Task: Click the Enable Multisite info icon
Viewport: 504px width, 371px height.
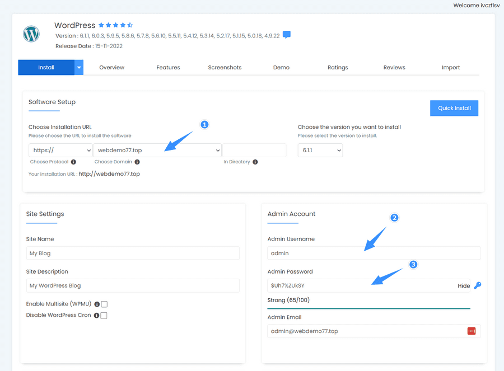Action: [97, 304]
